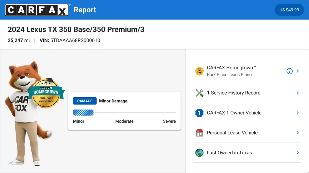Expand the CARFAX 1-Owner Vehicle chevron
The width and height of the screenshot is (309, 173).
click(x=298, y=113)
